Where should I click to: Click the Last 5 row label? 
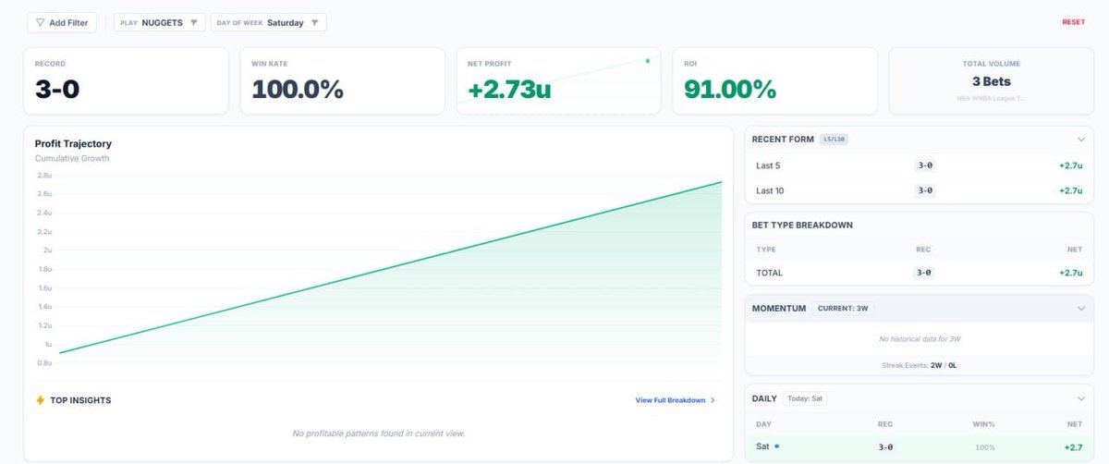click(x=768, y=165)
